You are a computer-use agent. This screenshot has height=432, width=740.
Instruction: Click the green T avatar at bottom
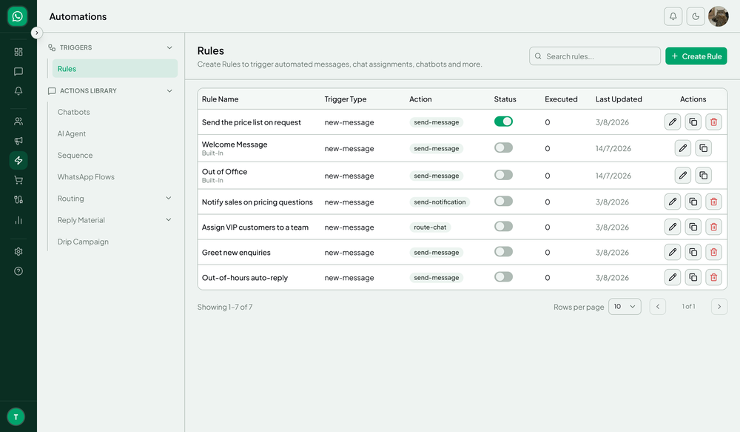16,417
